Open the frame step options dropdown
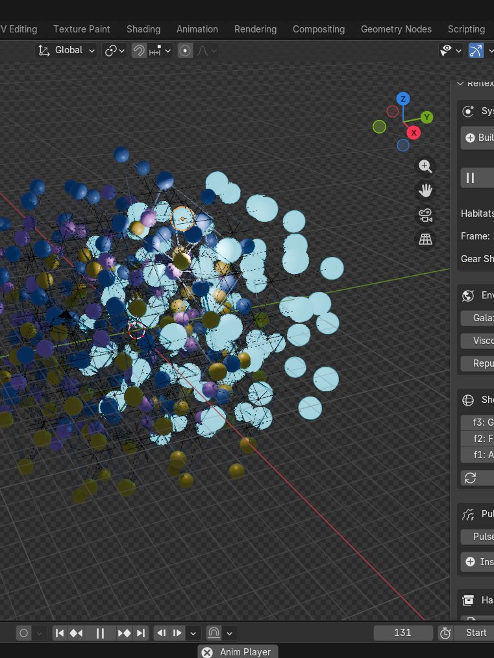 (193, 633)
